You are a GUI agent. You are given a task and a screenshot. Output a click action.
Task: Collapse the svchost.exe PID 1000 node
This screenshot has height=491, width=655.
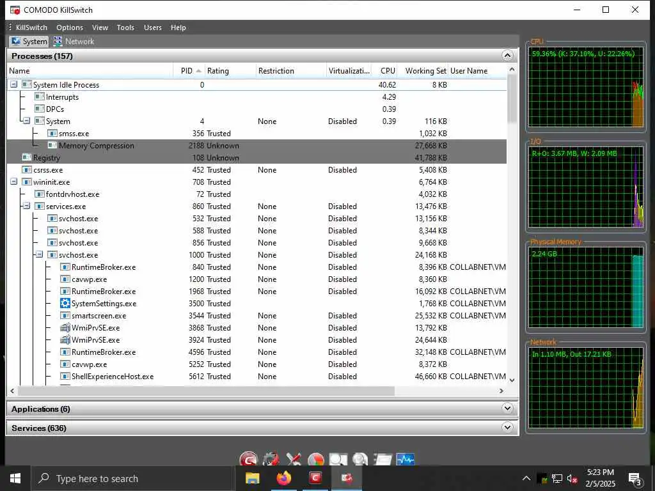39,254
